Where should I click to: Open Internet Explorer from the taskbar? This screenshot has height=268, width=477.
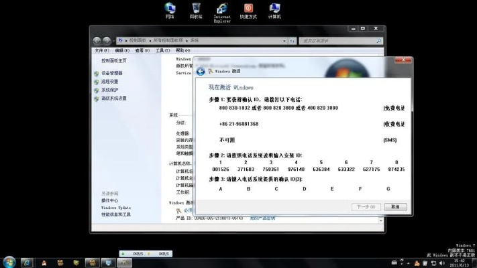[28, 262]
